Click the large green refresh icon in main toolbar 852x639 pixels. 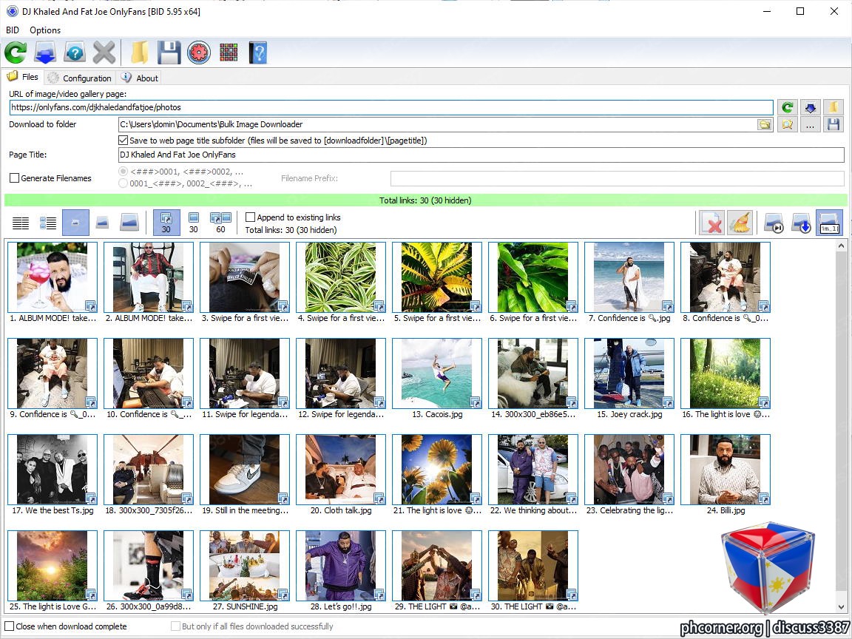click(x=16, y=53)
